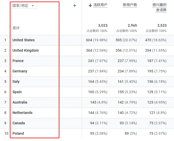Click Spain sessions 129 (5.11%)
This screenshot has width=174, height=141.
pyautogui.click(x=157, y=92)
